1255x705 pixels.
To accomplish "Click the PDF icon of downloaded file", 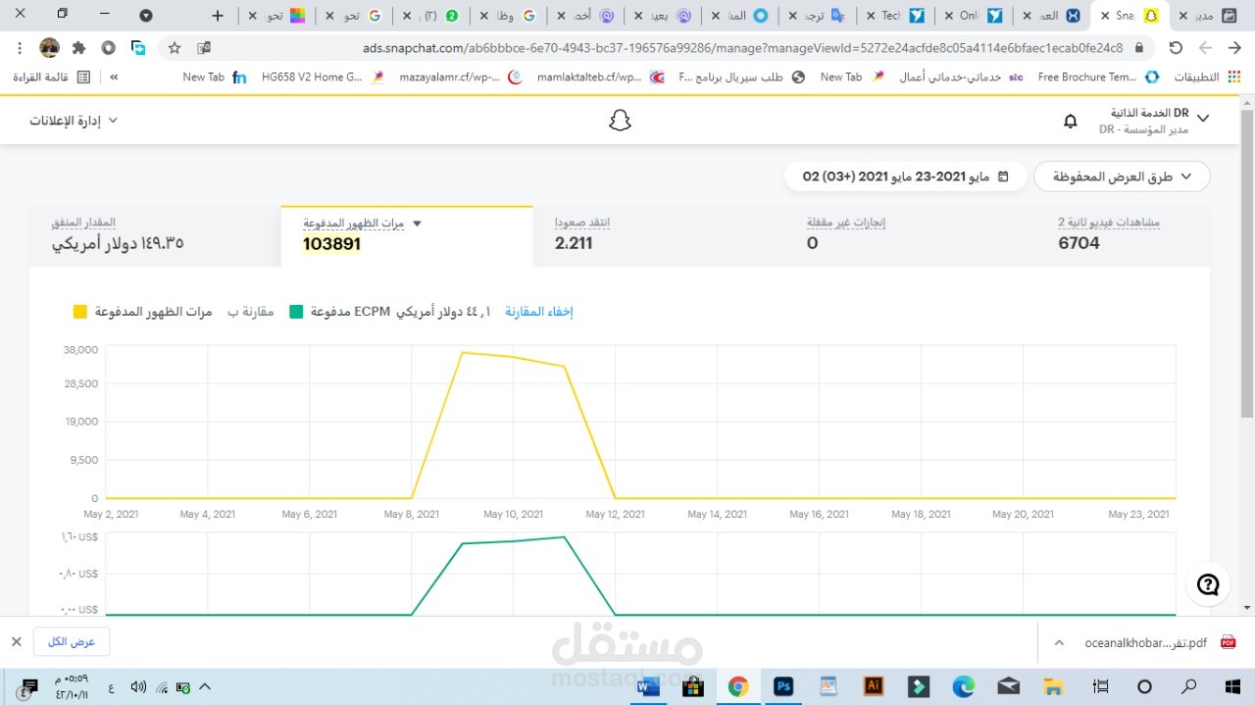I will 1228,642.
